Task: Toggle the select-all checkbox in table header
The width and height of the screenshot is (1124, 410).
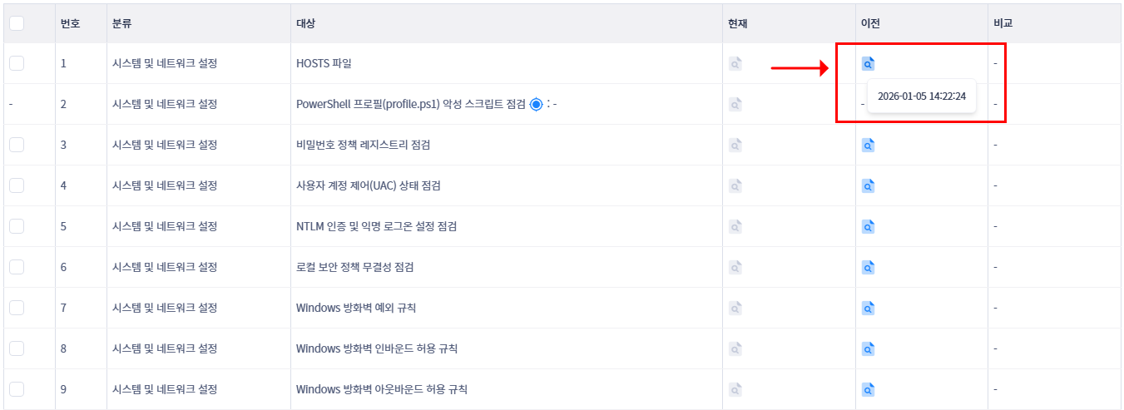Action: tap(17, 23)
